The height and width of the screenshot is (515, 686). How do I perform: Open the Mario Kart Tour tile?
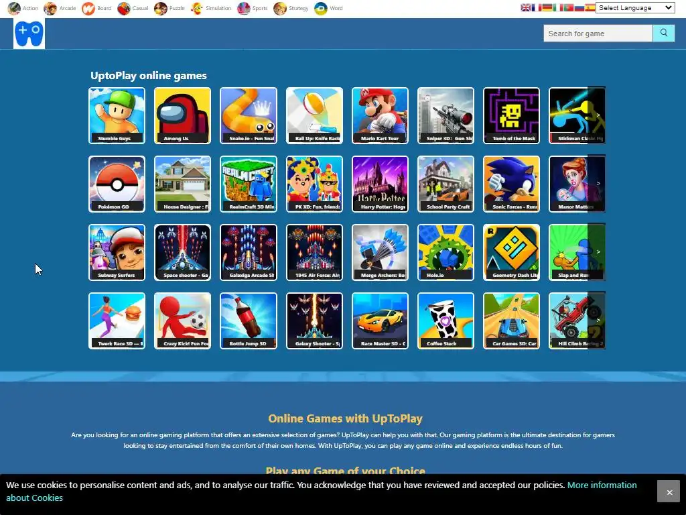coord(380,115)
